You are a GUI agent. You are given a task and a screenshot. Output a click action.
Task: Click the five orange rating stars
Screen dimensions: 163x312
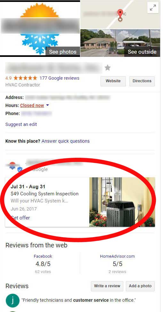[25, 78]
